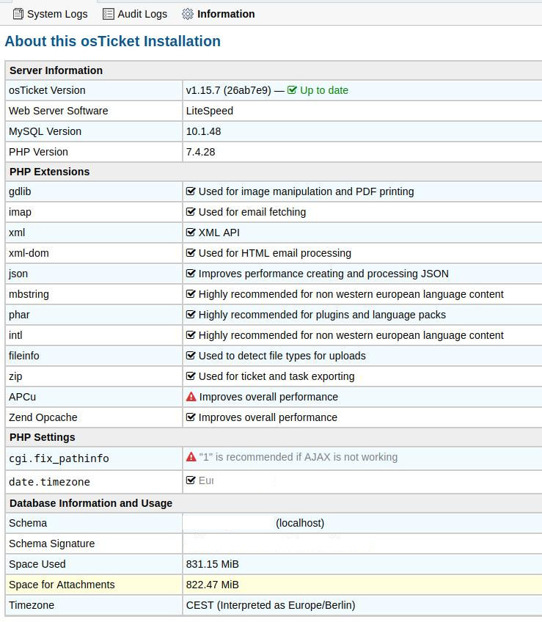Click the Space for Attachments row label
Viewport: 542px width, 622px height.
(x=62, y=585)
